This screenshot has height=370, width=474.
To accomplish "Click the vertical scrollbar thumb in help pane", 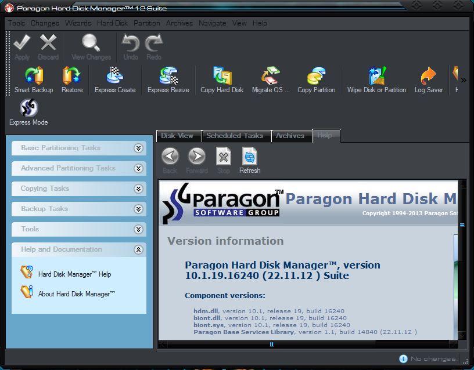I will click(x=462, y=224).
